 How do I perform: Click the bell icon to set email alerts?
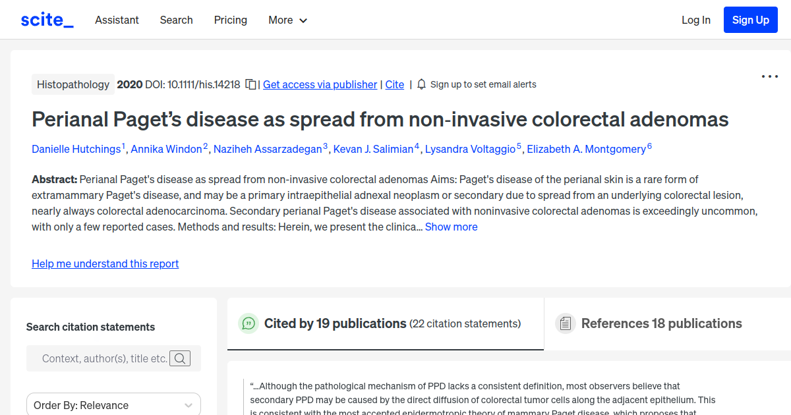coord(421,84)
